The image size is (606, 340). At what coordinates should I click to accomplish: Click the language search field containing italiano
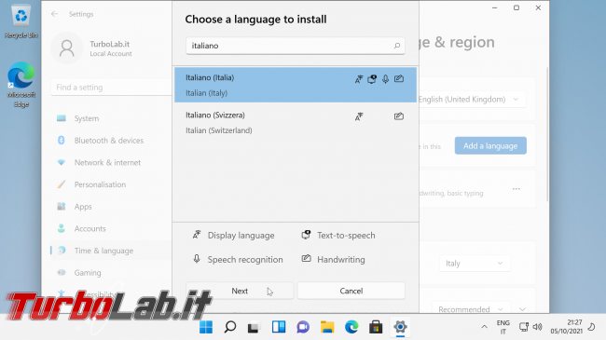click(296, 46)
